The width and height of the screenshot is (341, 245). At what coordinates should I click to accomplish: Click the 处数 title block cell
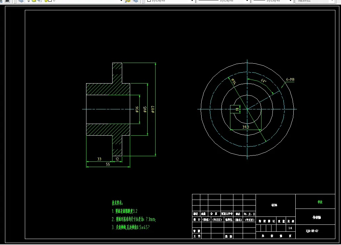tap(204, 214)
